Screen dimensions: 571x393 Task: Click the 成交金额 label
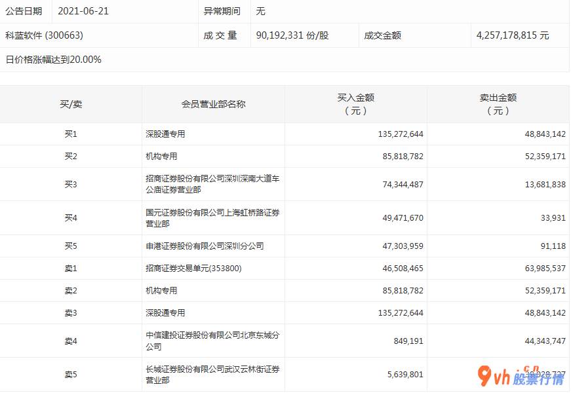382,35
